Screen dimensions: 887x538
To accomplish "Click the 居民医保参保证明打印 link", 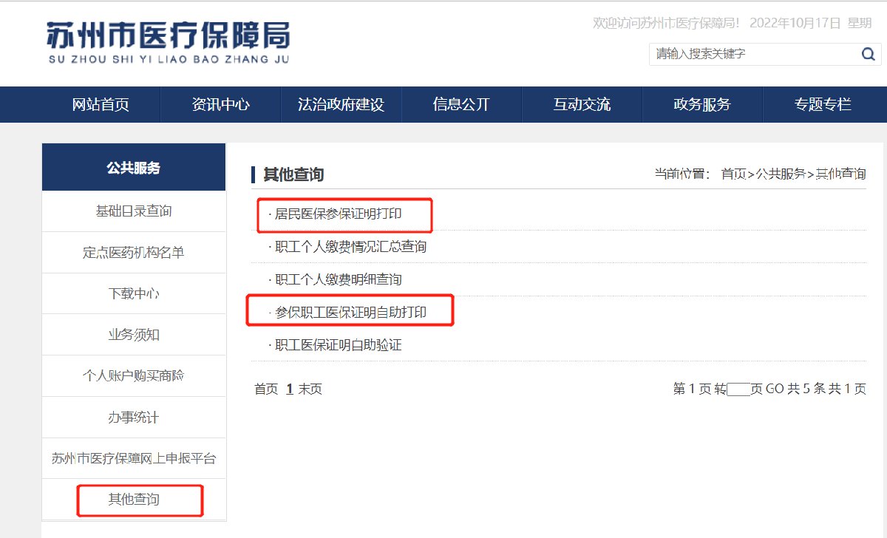I will [x=339, y=214].
